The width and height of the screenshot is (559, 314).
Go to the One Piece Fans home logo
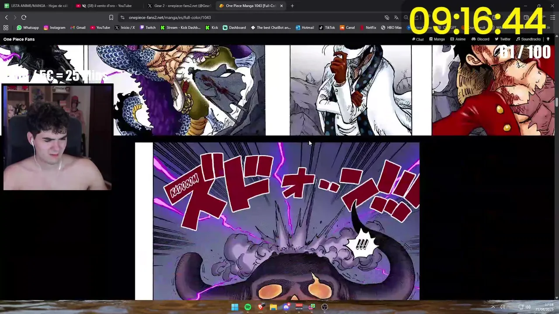point(19,39)
